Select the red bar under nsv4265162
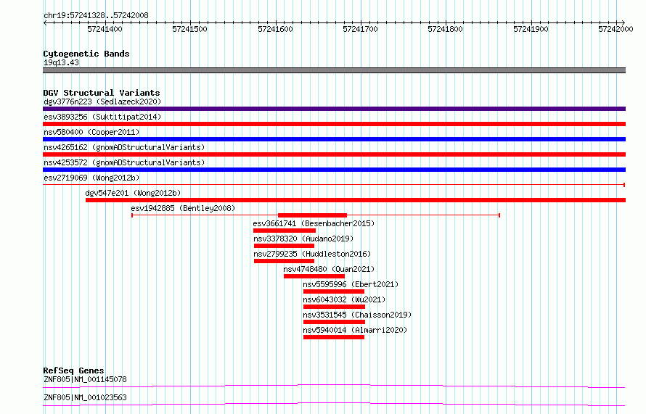Image resolution: width=646 pixels, height=414 pixels. (334, 154)
